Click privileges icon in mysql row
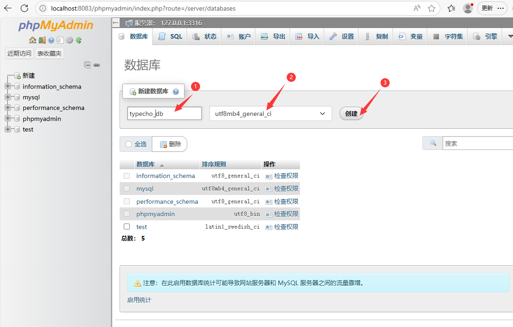The image size is (513, 327). (x=269, y=189)
